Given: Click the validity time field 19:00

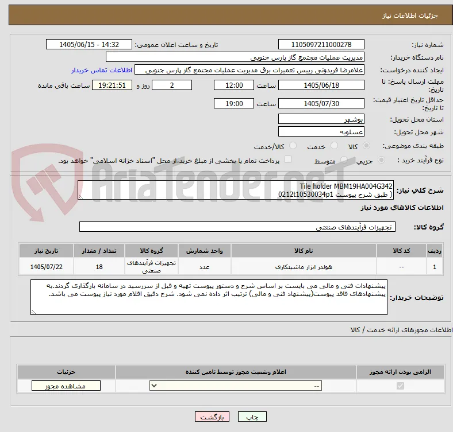Looking at the screenshot, I should click(234, 103).
